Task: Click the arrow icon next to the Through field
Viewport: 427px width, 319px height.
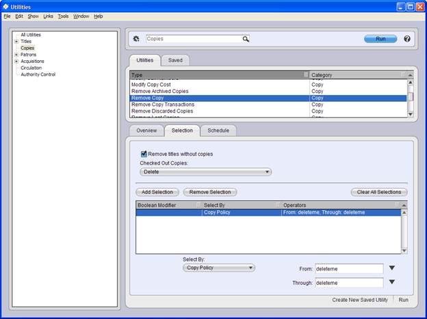Action: 392,282
